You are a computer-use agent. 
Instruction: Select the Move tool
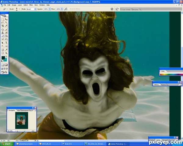6,19
